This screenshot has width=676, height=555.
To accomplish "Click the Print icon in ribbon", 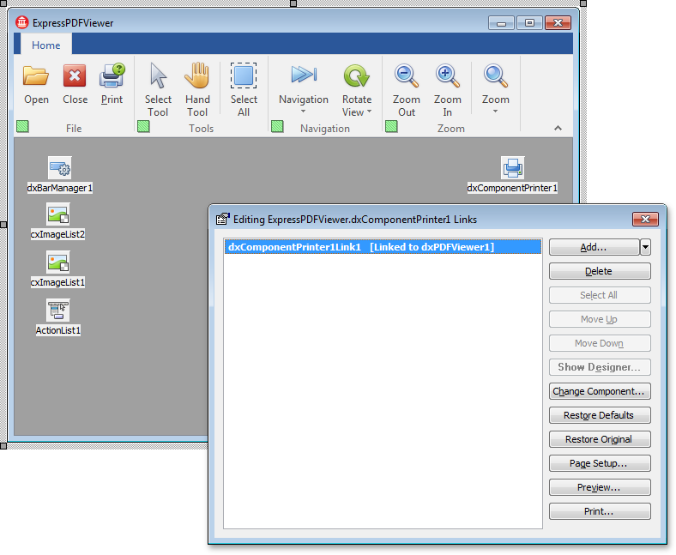I will point(112,77).
